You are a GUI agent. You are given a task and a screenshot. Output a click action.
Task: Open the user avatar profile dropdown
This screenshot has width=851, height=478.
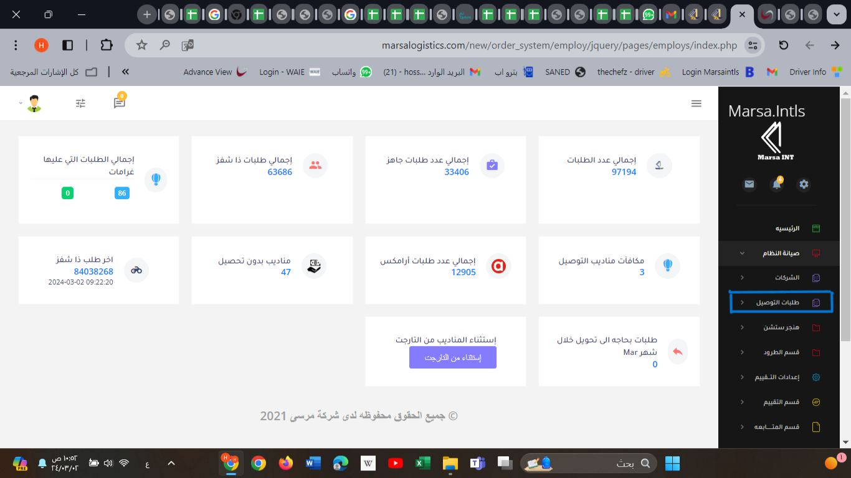coord(34,103)
